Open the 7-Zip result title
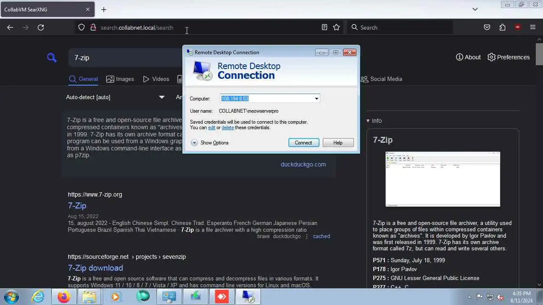 click(77, 205)
